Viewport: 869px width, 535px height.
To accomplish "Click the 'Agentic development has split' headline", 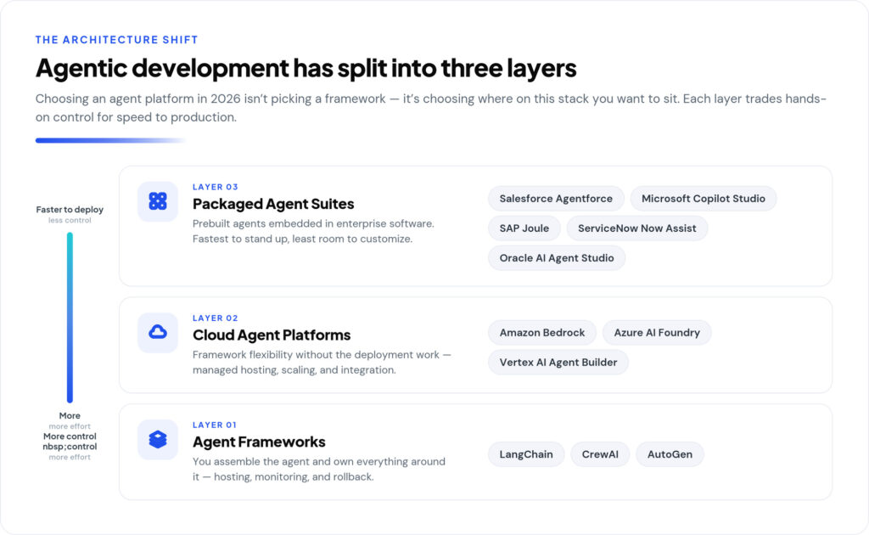I will (306, 69).
